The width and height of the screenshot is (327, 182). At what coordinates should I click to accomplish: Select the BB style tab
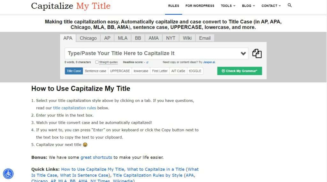tap(138, 38)
